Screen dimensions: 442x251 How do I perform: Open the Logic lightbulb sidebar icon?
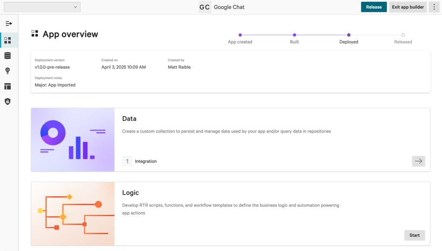pos(8,71)
